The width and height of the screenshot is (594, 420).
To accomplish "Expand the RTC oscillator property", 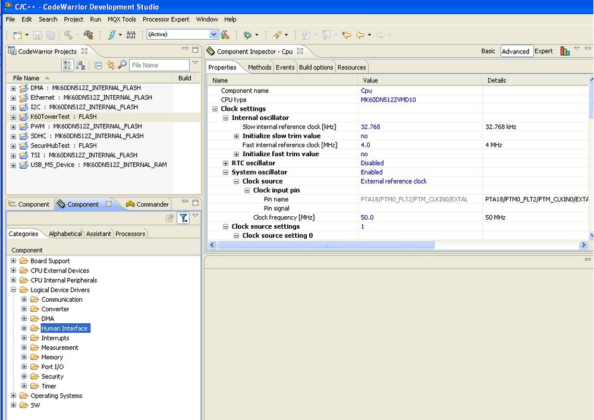I will point(226,163).
